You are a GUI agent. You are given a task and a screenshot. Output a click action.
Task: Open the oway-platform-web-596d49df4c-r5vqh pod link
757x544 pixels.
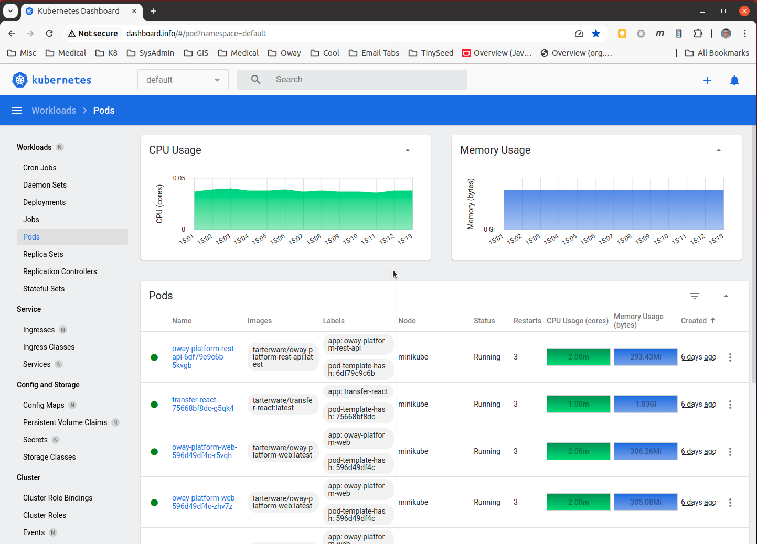click(205, 451)
